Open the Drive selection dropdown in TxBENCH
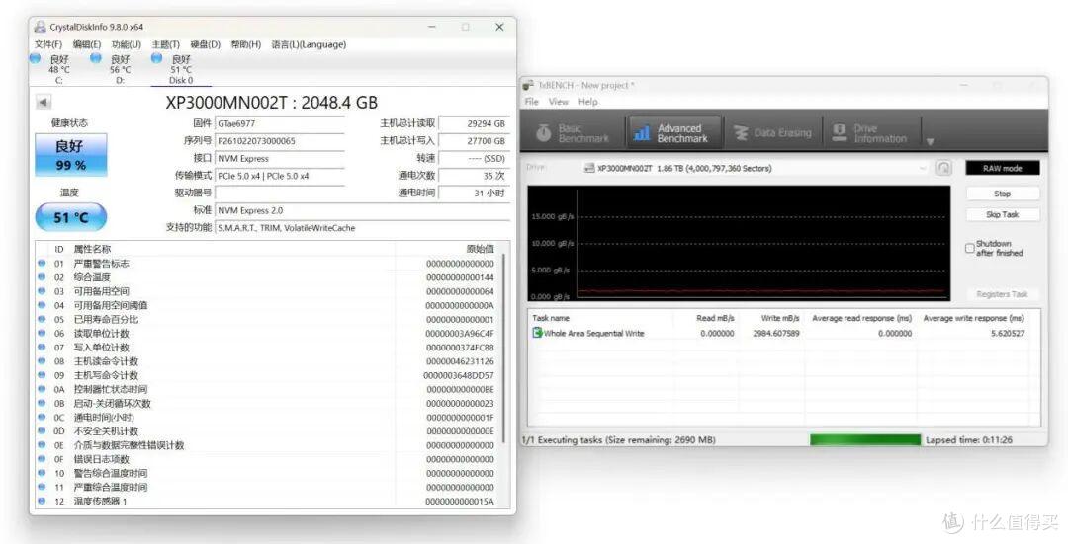The image size is (1068, 544). (x=756, y=168)
